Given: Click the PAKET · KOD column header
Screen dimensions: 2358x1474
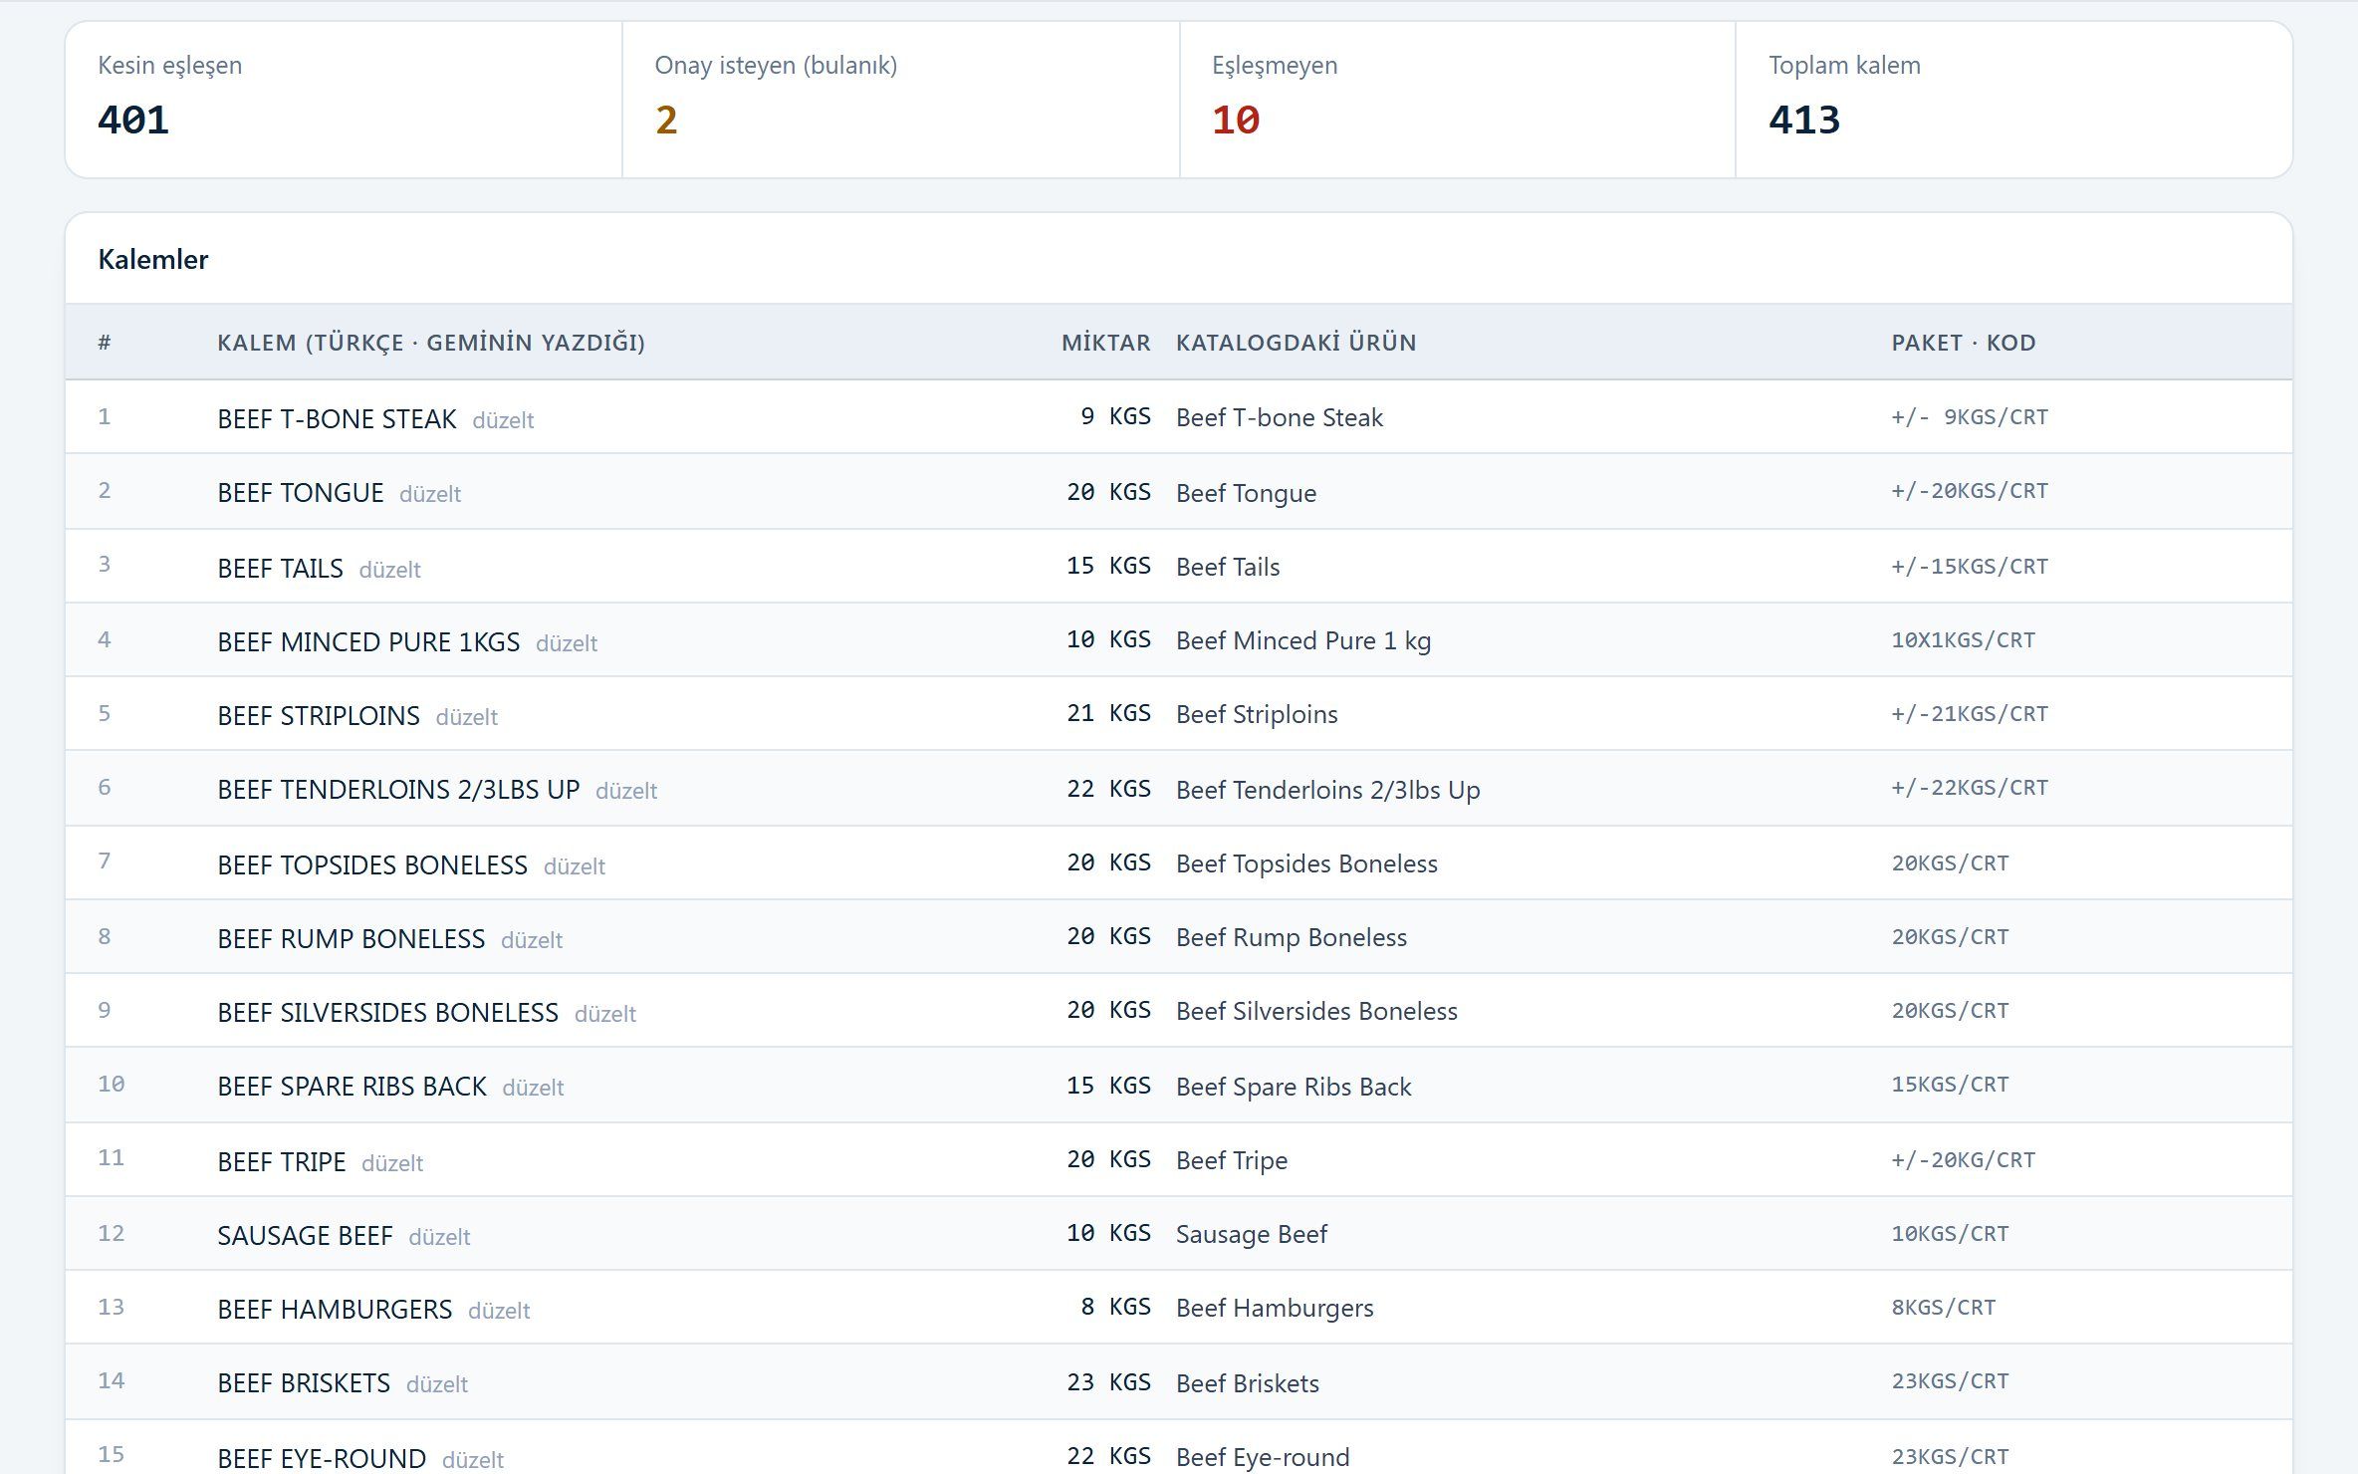Looking at the screenshot, I should [1964, 343].
